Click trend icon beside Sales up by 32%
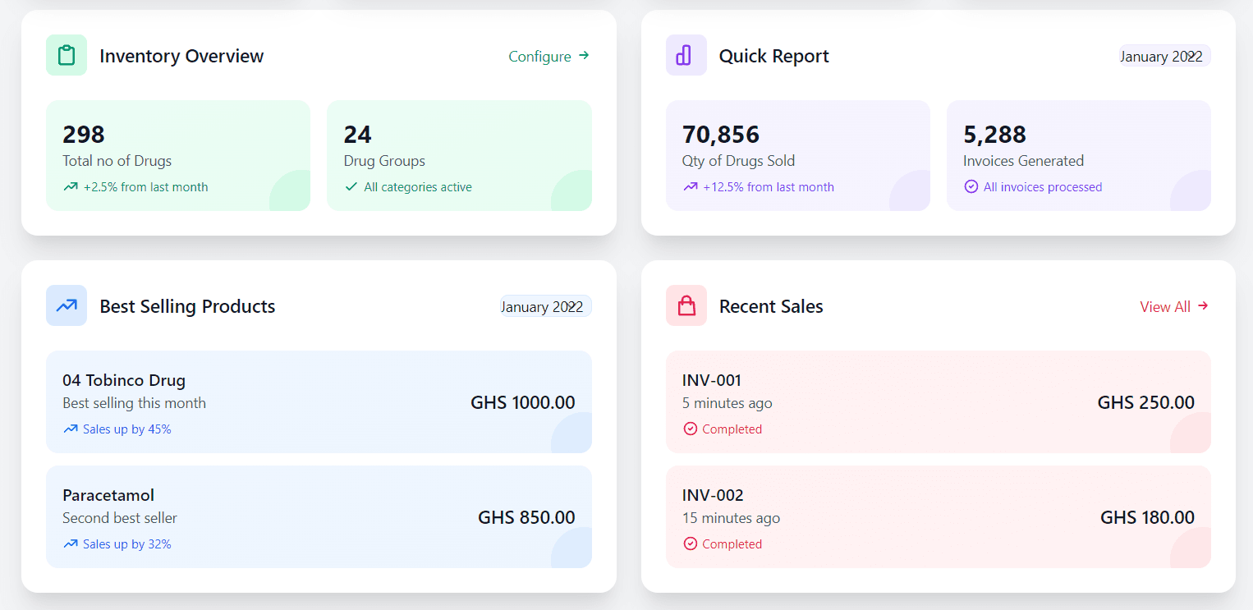This screenshot has width=1253, height=610. pyautogui.click(x=71, y=544)
